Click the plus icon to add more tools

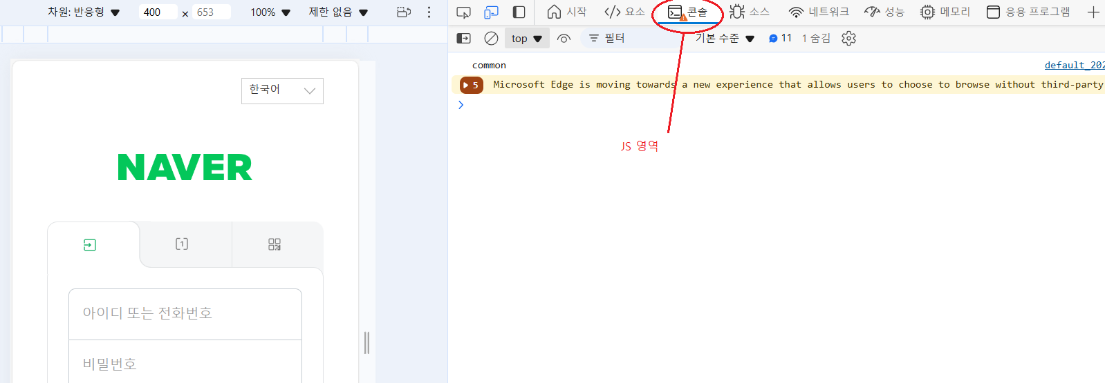[1093, 12]
